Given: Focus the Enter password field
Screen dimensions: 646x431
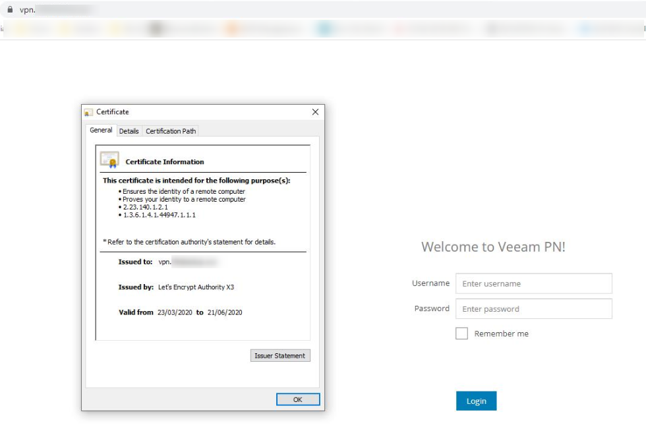Looking at the screenshot, I should (x=533, y=308).
